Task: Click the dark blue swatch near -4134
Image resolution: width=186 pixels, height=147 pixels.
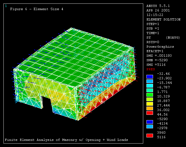Action: click(150, 122)
